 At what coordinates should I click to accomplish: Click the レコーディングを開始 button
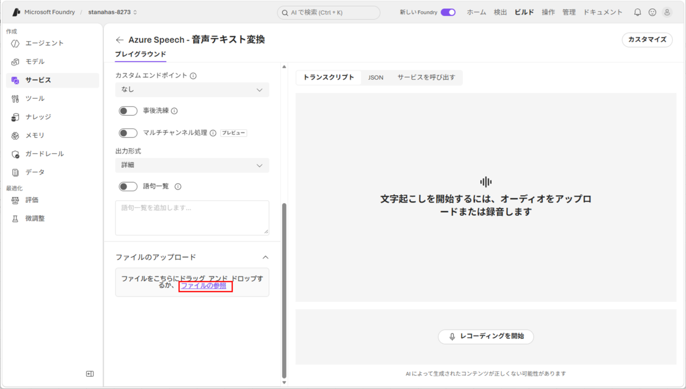point(486,337)
